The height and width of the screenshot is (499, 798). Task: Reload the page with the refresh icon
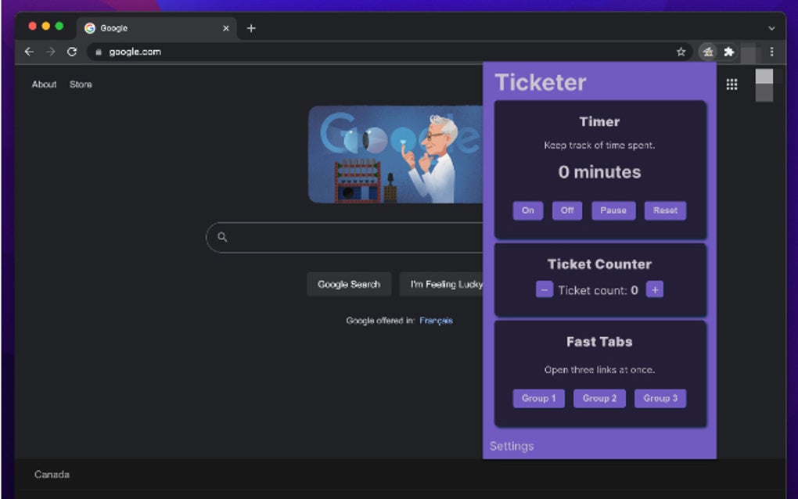pos(72,52)
